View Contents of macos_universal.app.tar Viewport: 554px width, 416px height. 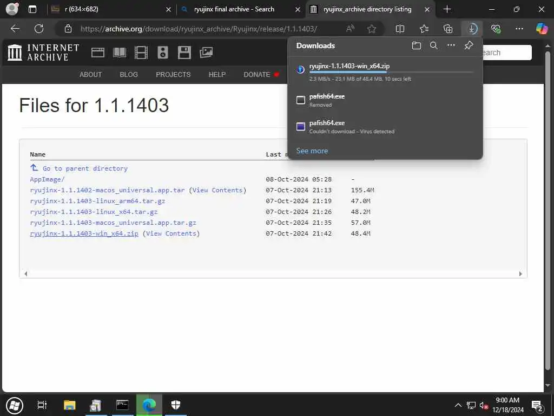[x=217, y=190]
